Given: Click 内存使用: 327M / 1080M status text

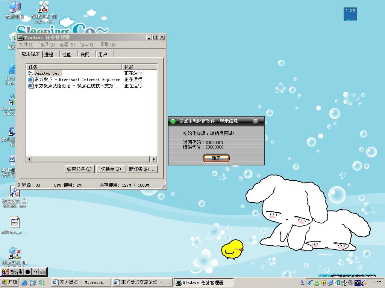Looking at the screenshot, I should [x=124, y=185].
